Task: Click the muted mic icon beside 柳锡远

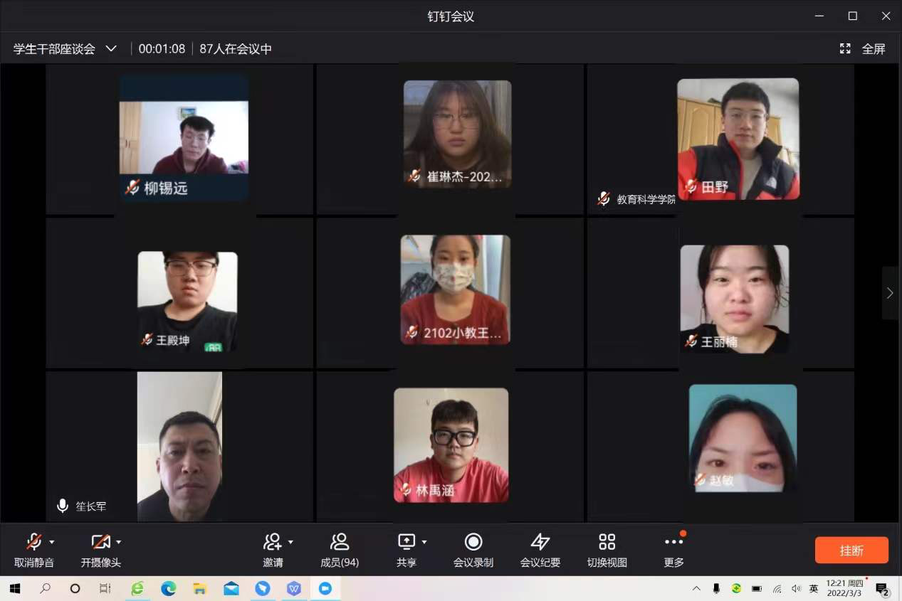Action: pyautogui.click(x=132, y=188)
